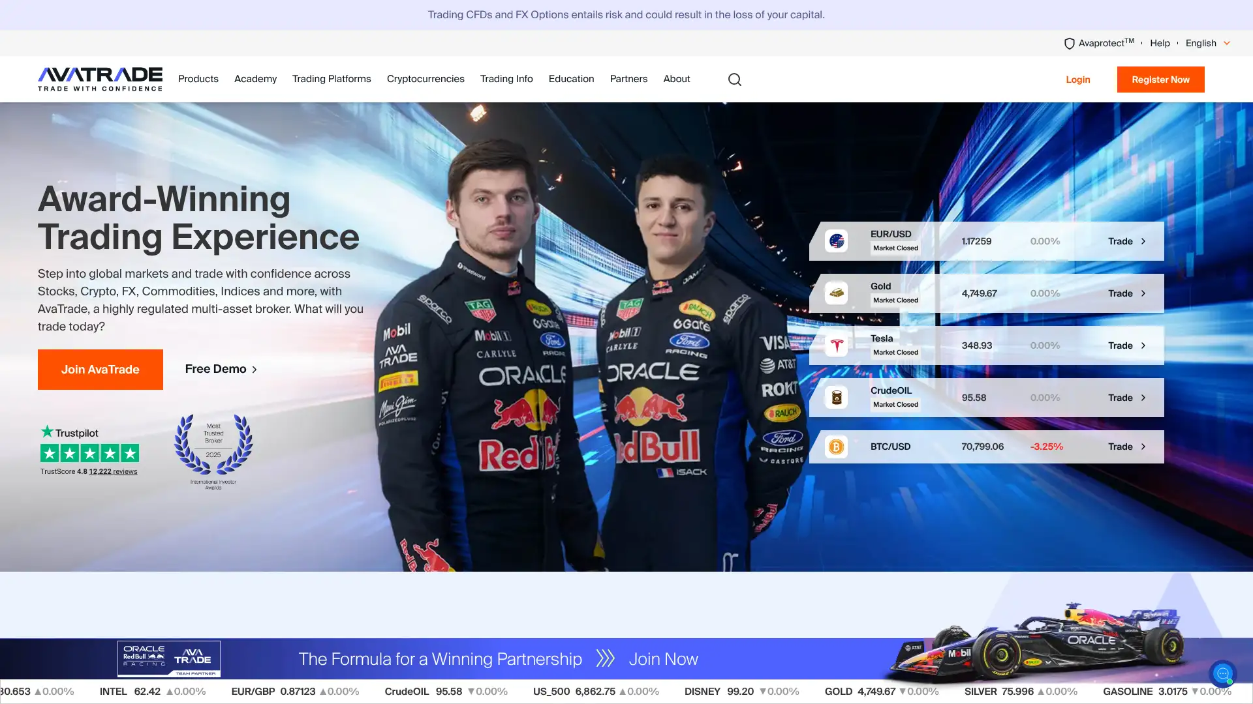Click the BTC/USD bitcoin icon

point(836,447)
